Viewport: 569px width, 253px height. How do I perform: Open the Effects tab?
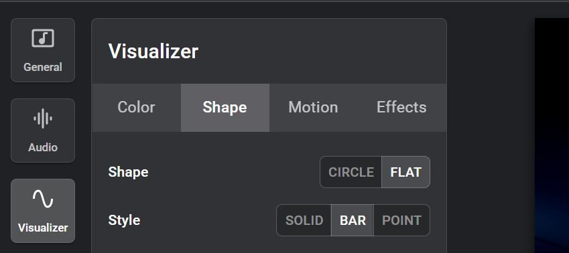[x=401, y=108]
